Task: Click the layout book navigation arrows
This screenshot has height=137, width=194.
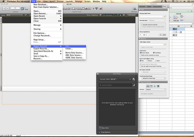Action: 6,9
